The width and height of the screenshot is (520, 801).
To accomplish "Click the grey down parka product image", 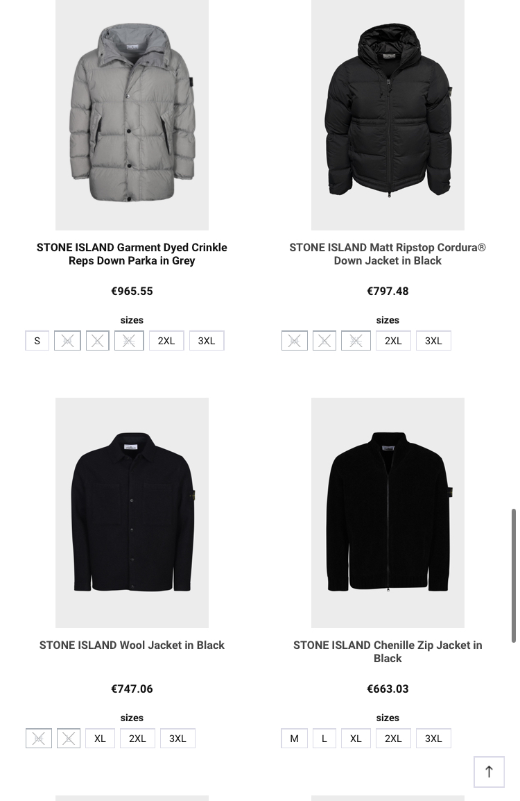I will click(x=132, y=115).
